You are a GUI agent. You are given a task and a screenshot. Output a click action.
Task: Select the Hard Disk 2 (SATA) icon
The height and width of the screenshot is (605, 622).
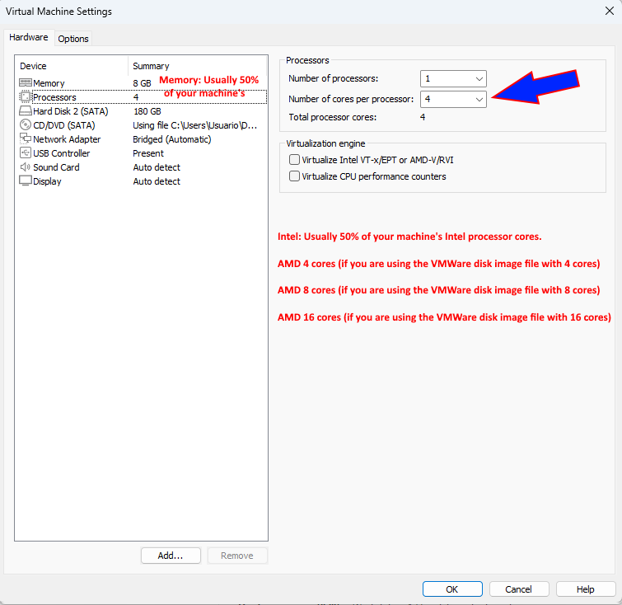pos(25,111)
